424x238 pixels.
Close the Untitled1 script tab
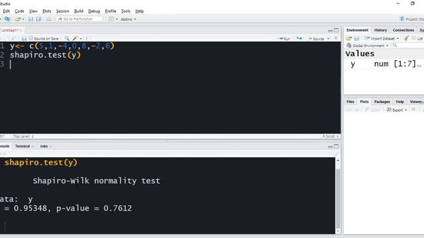21,30
